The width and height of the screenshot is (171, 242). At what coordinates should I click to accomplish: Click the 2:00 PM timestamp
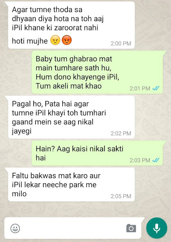tap(121, 43)
